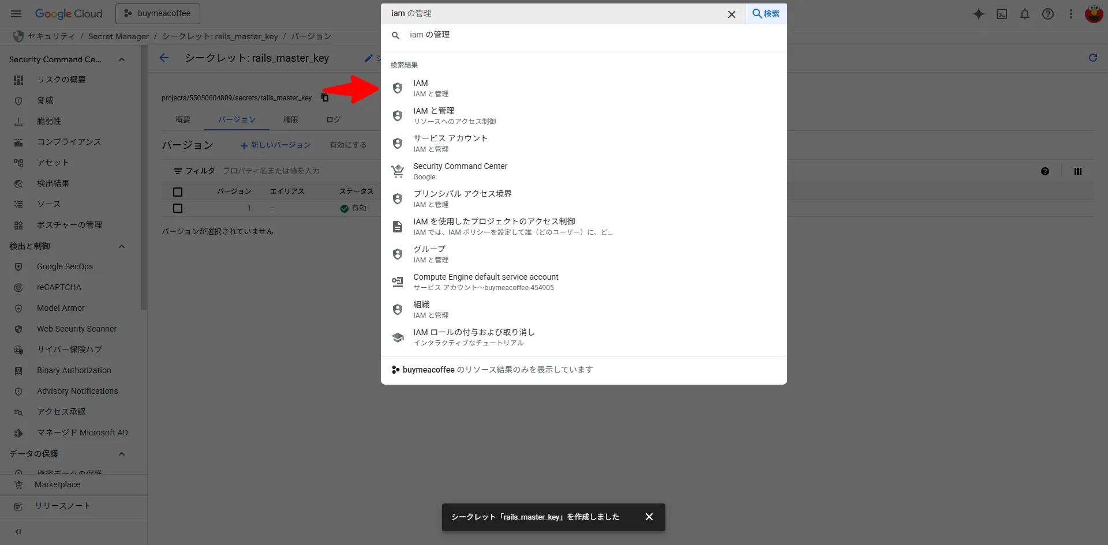Collapse the 検出と制御 sidebar section
The width and height of the screenshot is (1108, 545).
click(x=122, y=246)
